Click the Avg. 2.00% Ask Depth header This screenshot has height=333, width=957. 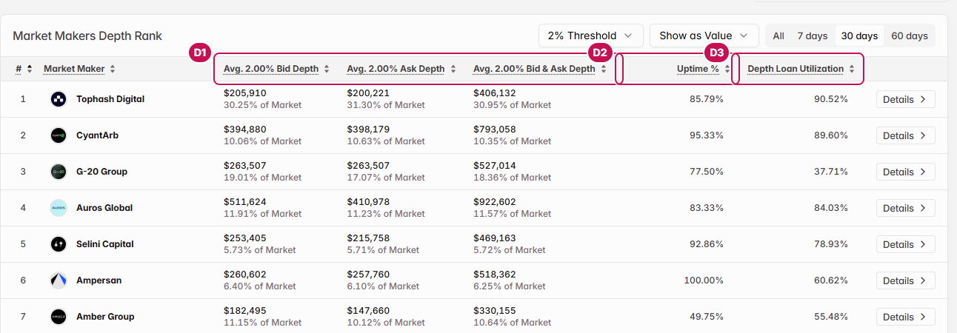(396, 69)
